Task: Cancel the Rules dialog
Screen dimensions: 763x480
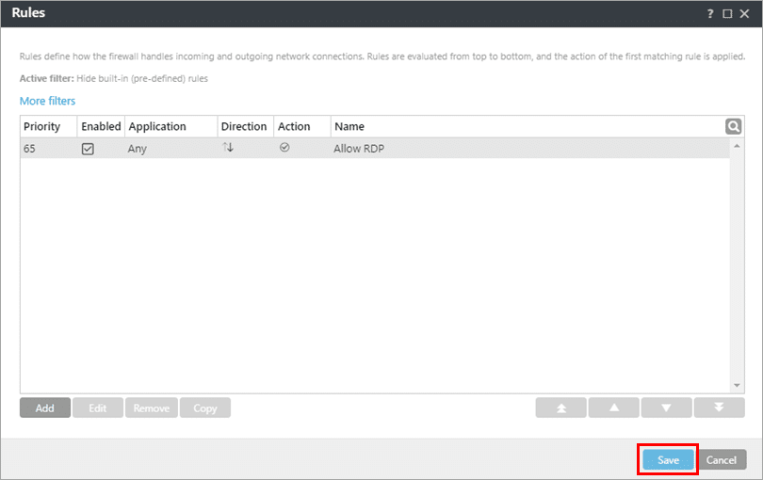Action: 721,460
